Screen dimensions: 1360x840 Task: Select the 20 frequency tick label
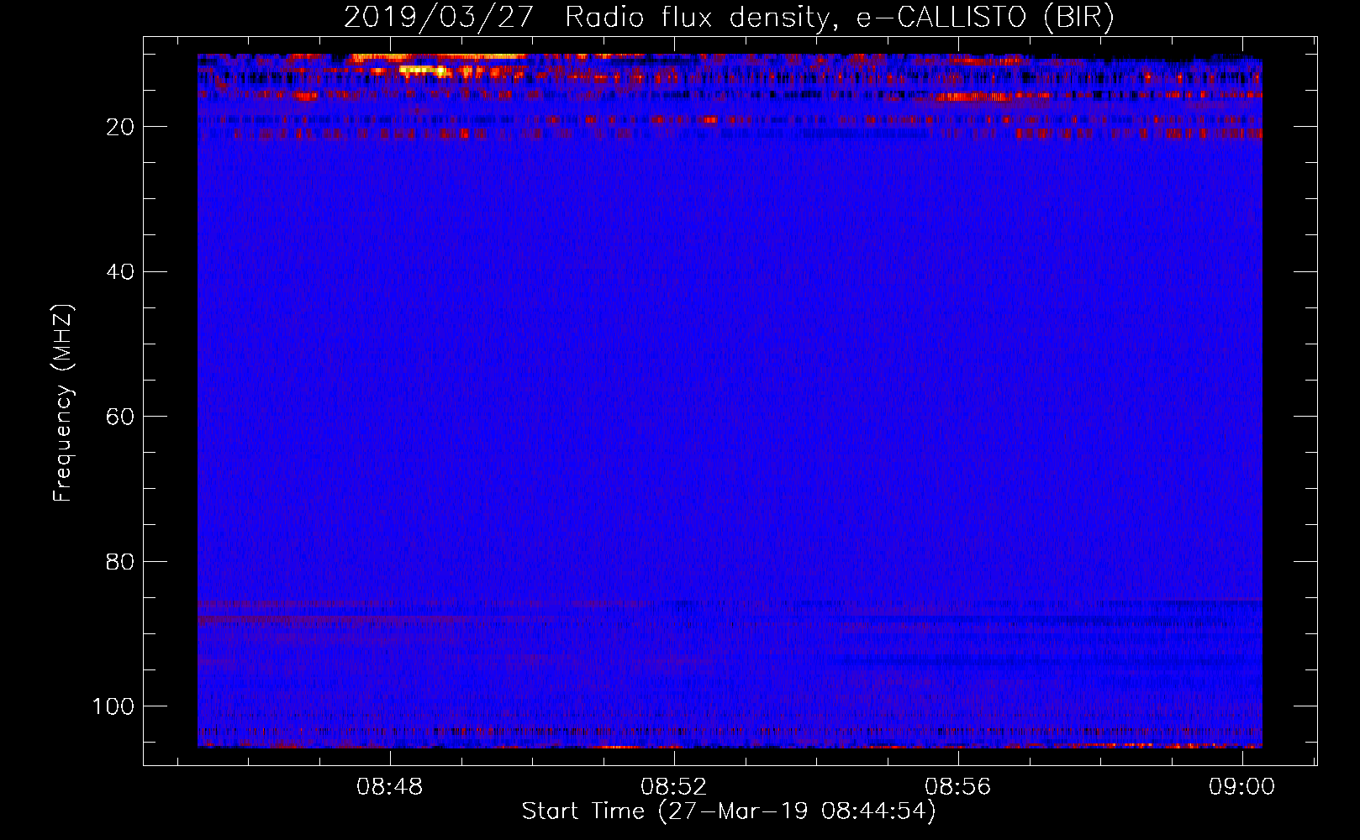click(120, 127)
